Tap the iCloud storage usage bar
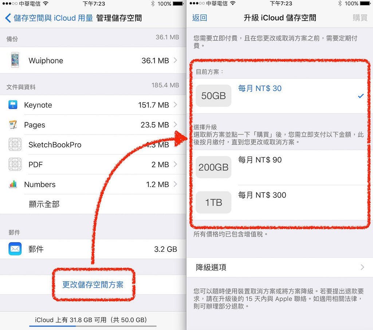 point(93,326)
